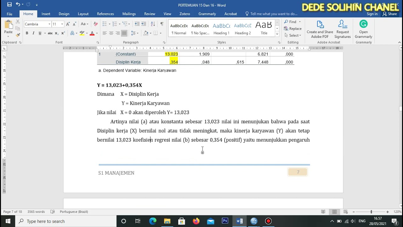Click the Replace button
The width and height of the screenshot is (403, 227).
(x=292, y=29)
